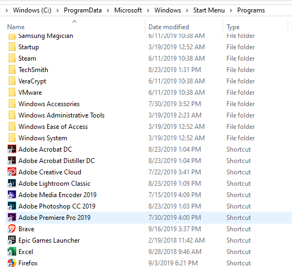
Task: Expand the breadcrumb chevron after ProgramData
Action: pos(108,10)
